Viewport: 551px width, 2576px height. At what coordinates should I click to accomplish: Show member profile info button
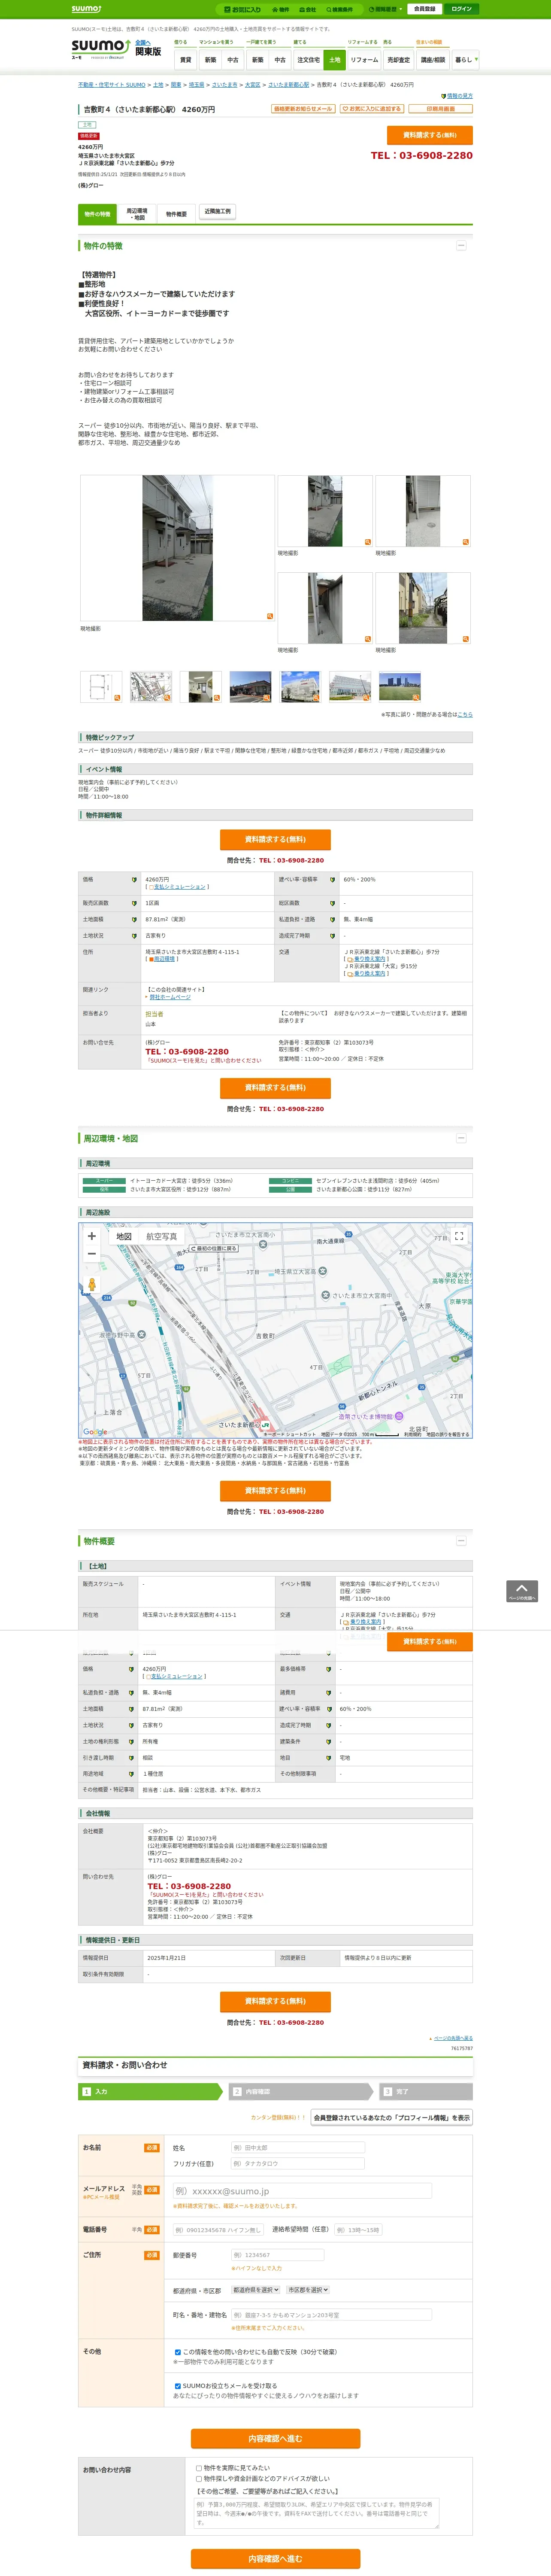391,2118
